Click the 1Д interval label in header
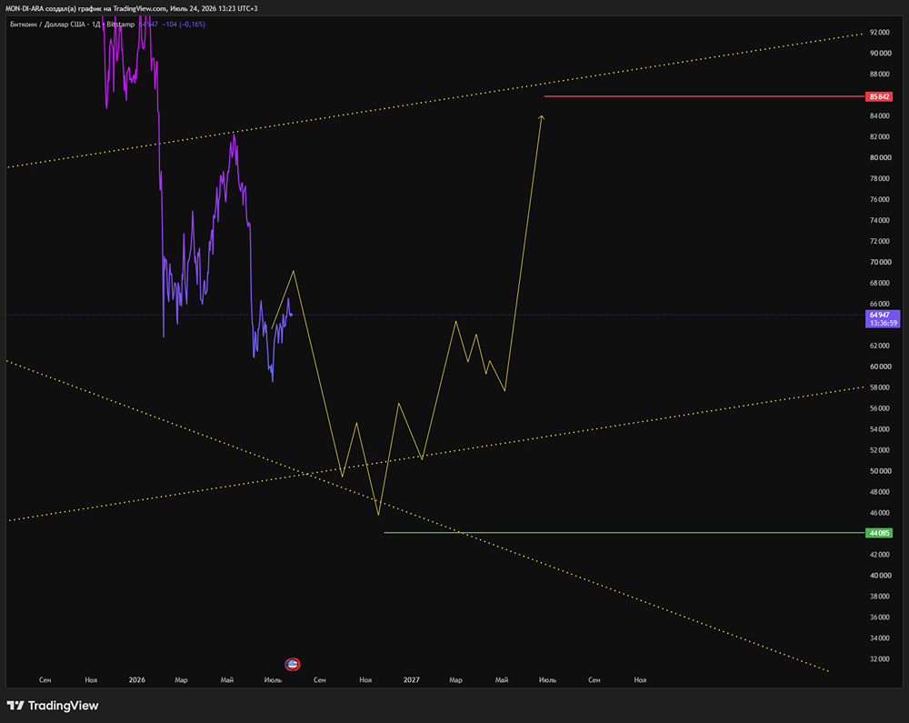The height and width of the screenshot is (723, 909). pyautogui.click(x=96, y=25)
